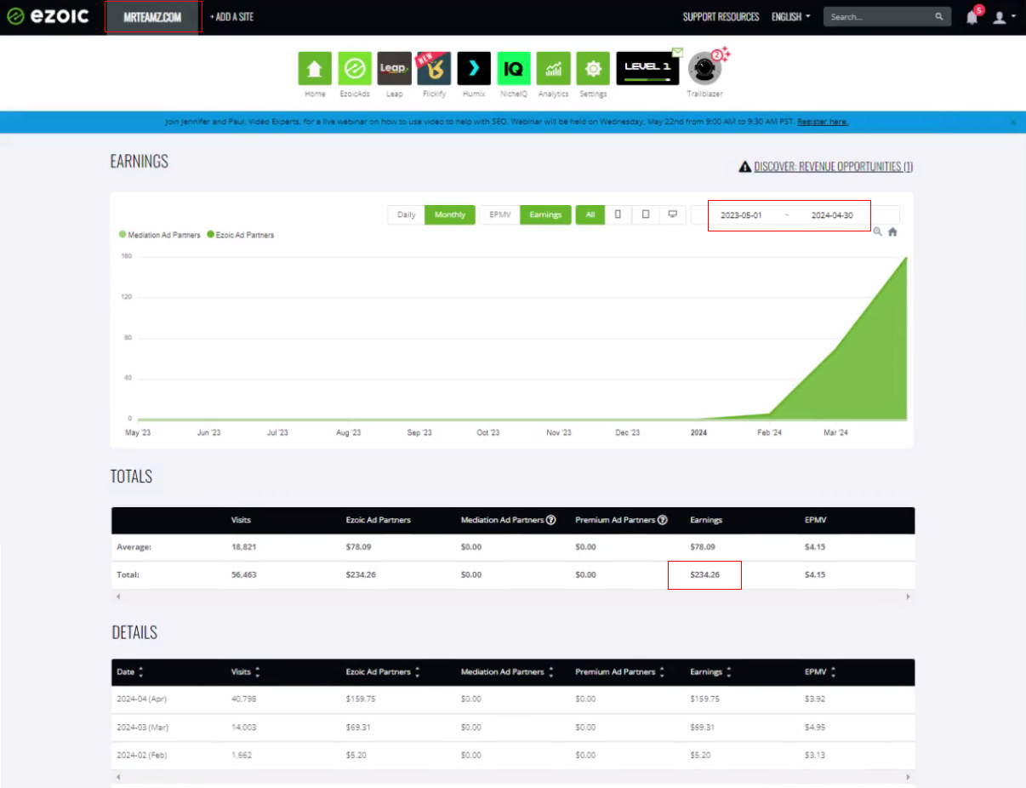Click the Register here webinar link
The image size is (1026, 788).
pos(823,123)
